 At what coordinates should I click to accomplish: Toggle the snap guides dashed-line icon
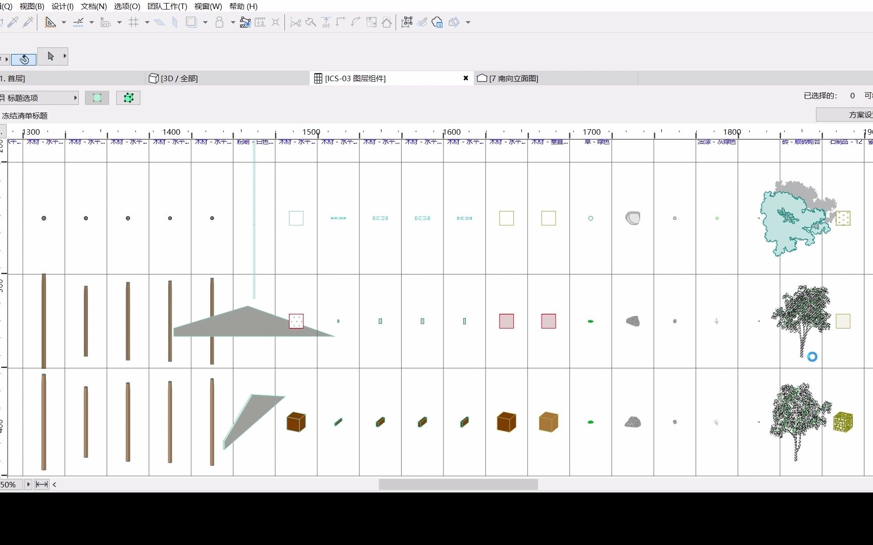click(x=78, y=22)
